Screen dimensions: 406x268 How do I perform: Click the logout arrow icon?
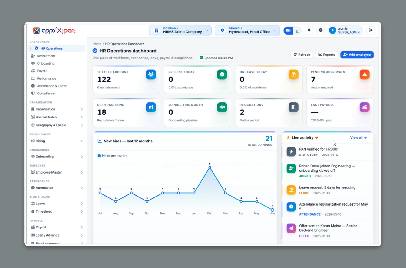[x=371, y=31]
